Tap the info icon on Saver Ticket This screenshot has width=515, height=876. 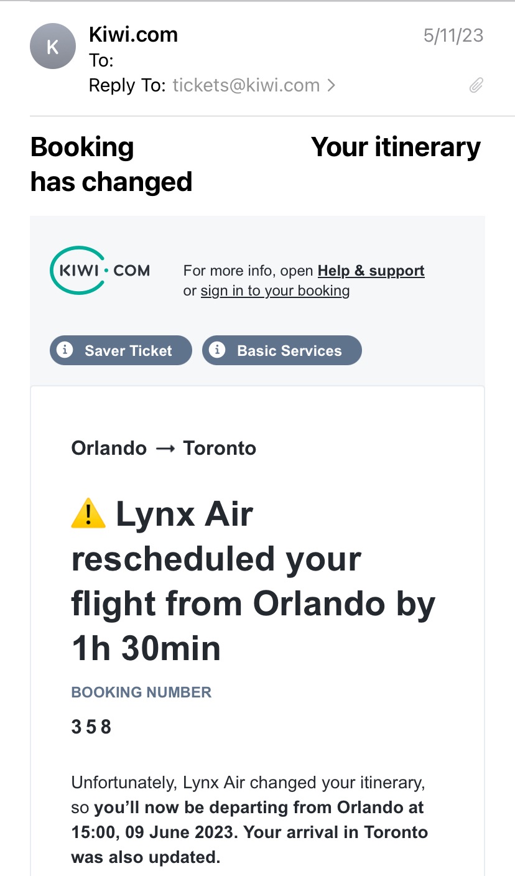pyautogui.click(x=65, y=350)
